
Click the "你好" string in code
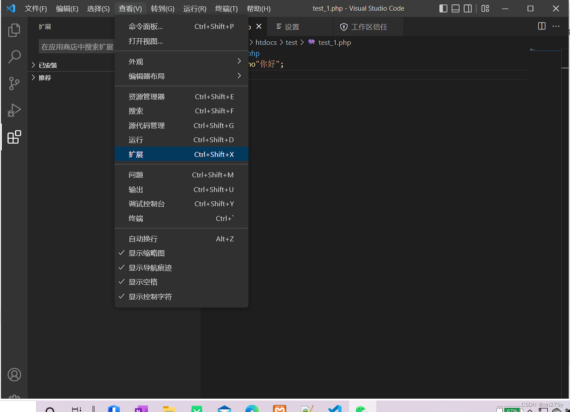pos(268,64)
